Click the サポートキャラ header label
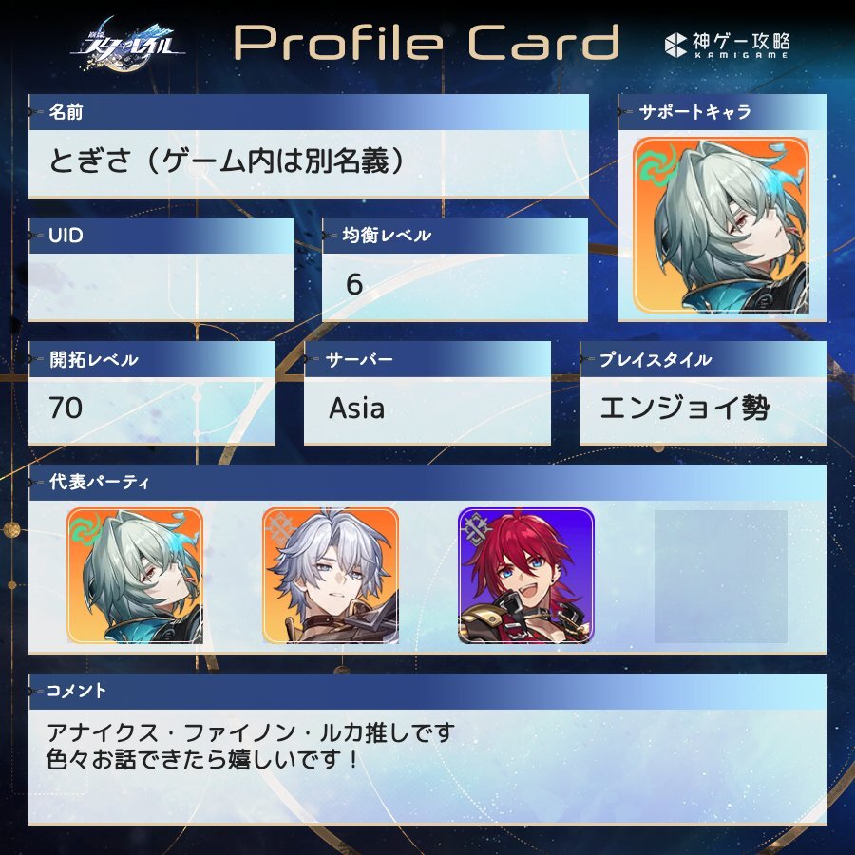Viewport: 855px width, 855px height. click(x=695, y=112)
